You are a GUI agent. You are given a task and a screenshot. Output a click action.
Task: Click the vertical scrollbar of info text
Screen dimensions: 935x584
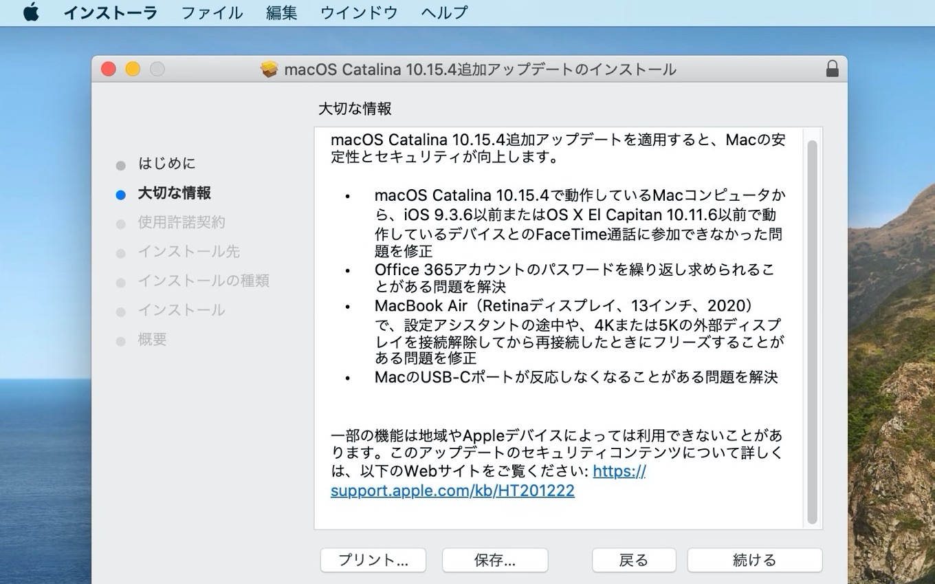pos(812,333)
